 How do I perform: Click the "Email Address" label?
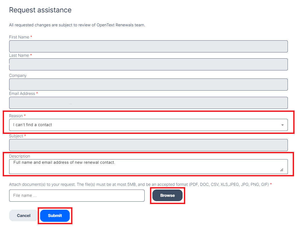click(22, 94)
